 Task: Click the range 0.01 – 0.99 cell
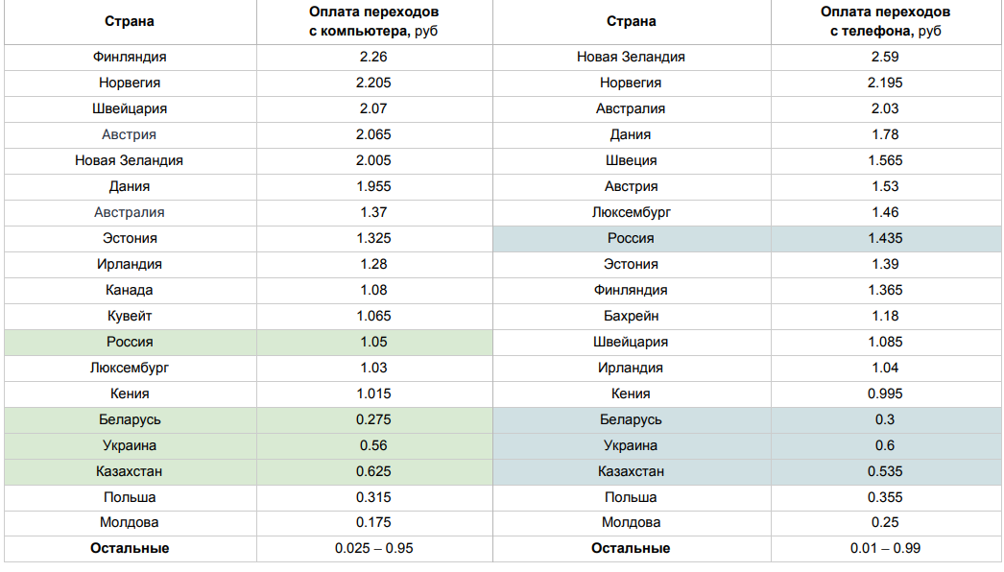pos(886,549)
